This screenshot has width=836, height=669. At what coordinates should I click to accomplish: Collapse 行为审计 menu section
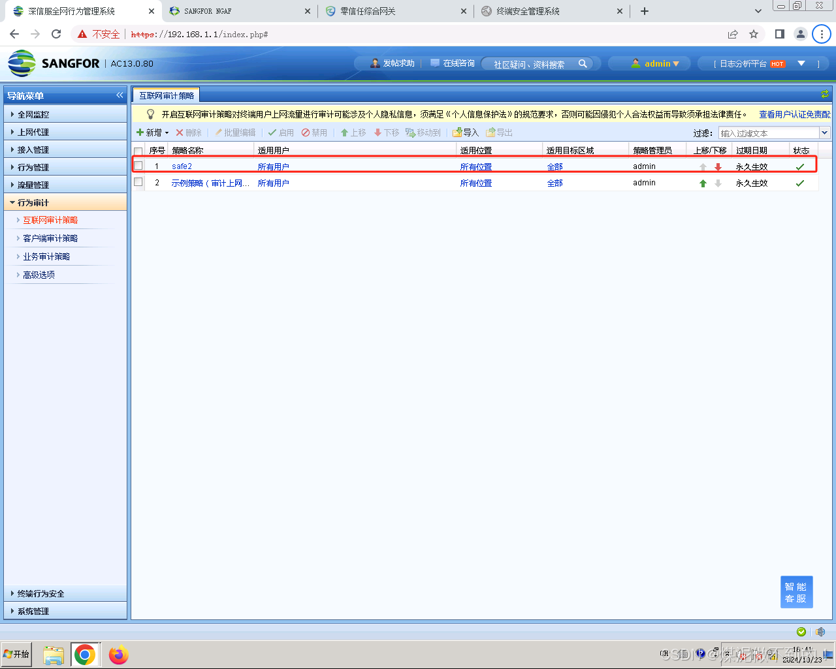[65, 202]
